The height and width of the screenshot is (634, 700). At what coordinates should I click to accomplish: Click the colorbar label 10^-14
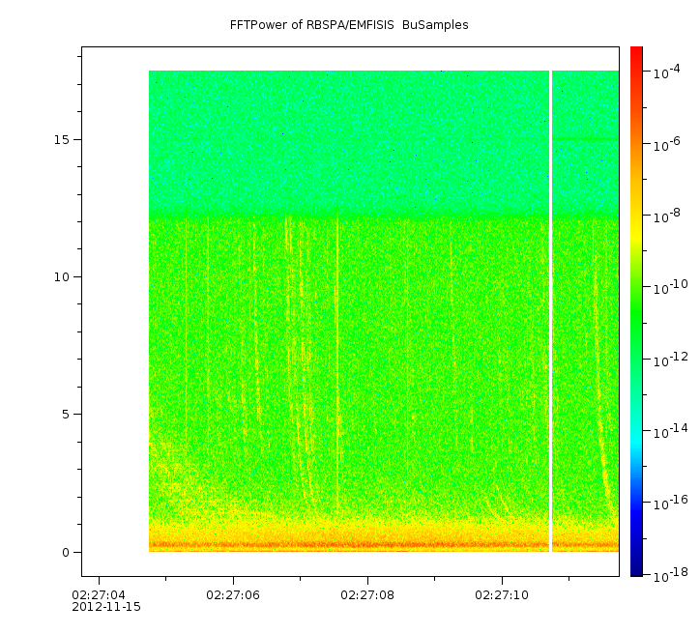coord(671,430)
